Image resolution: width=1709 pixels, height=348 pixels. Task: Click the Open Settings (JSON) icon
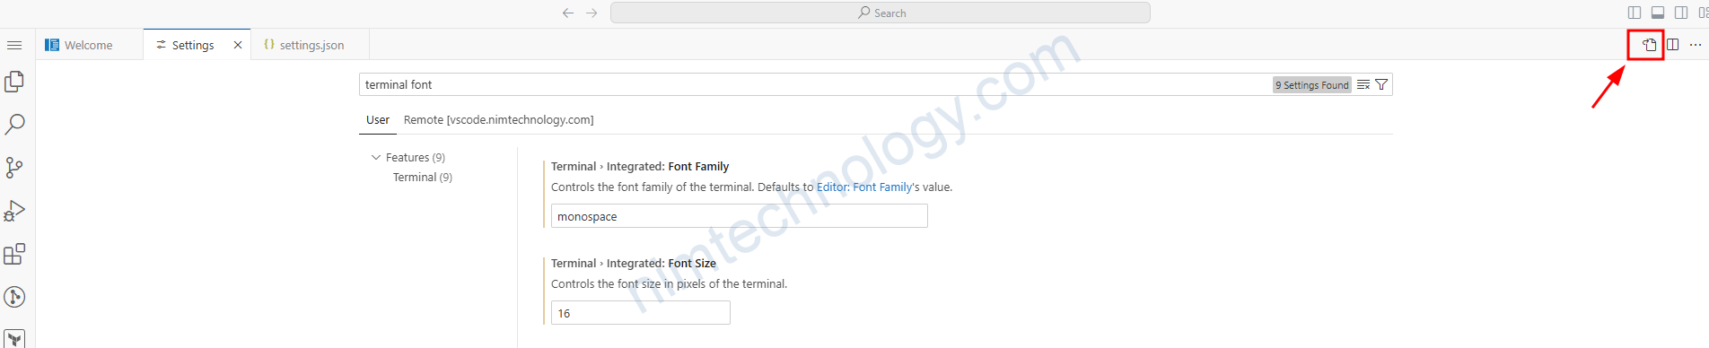tap(1649, 45)
